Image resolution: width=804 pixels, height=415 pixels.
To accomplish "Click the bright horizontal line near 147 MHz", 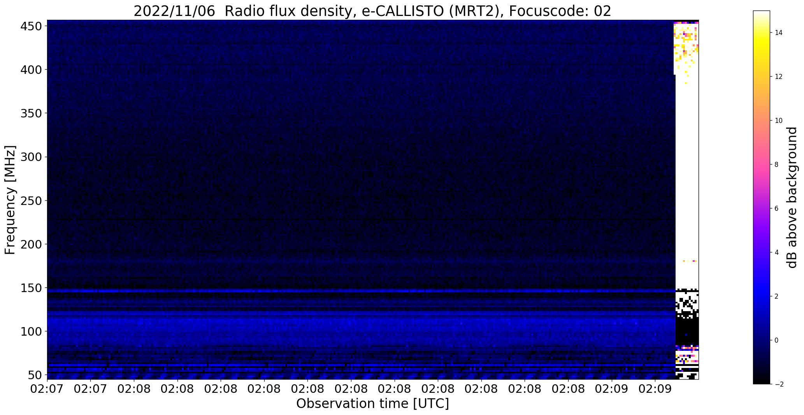I will point(361,291).
